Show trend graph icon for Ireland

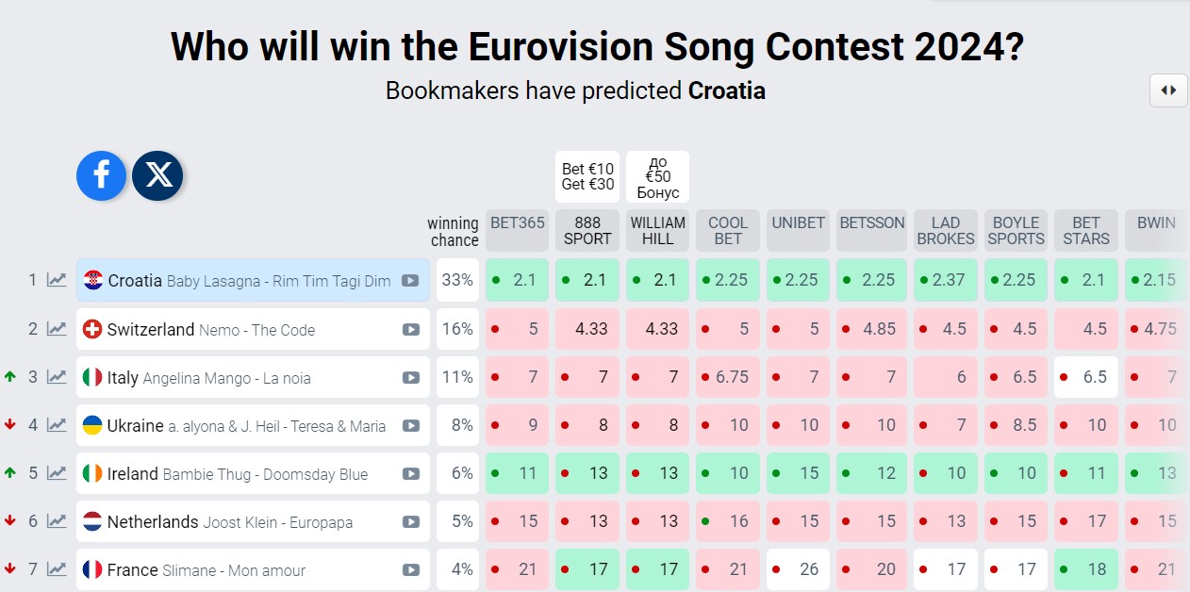[x=58, y=473]
